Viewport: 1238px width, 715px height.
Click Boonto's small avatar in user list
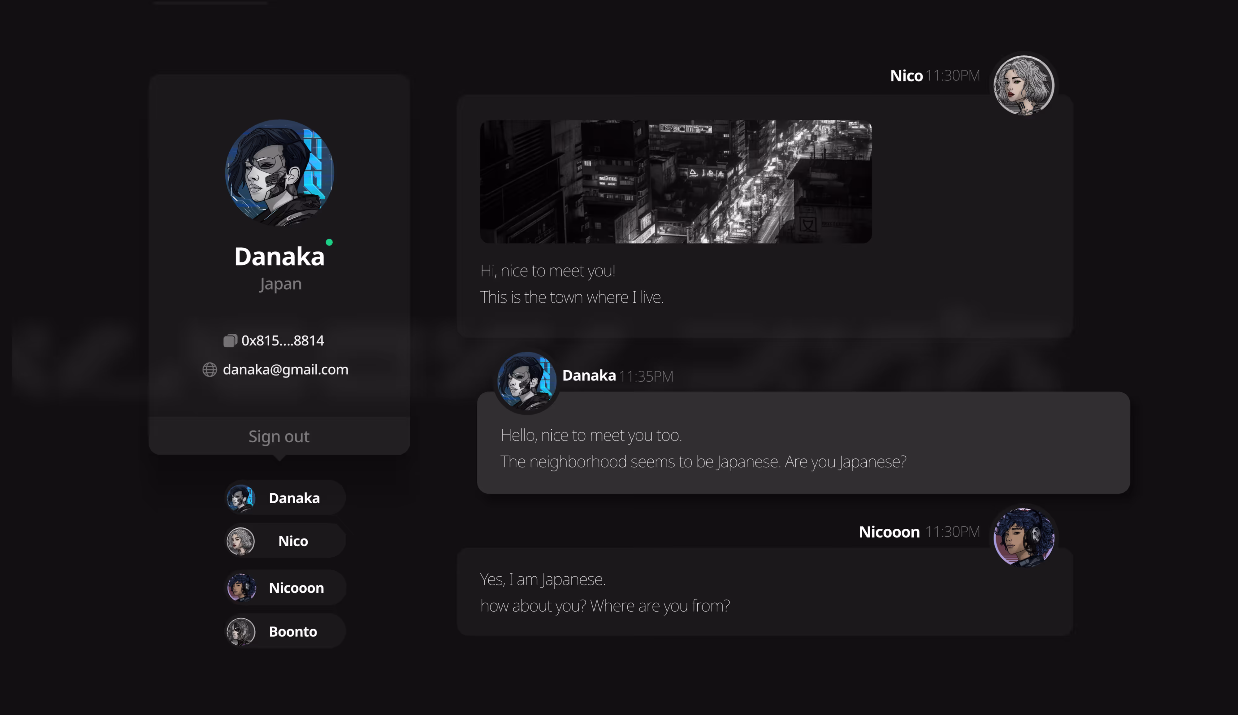(x=240, y=631)
